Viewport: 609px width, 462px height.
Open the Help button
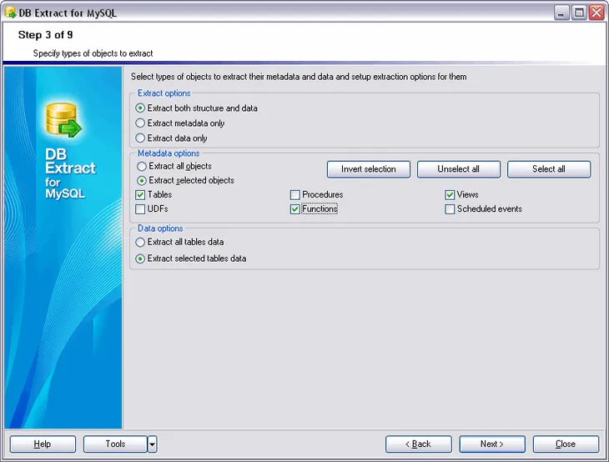(x=43, y=444)
